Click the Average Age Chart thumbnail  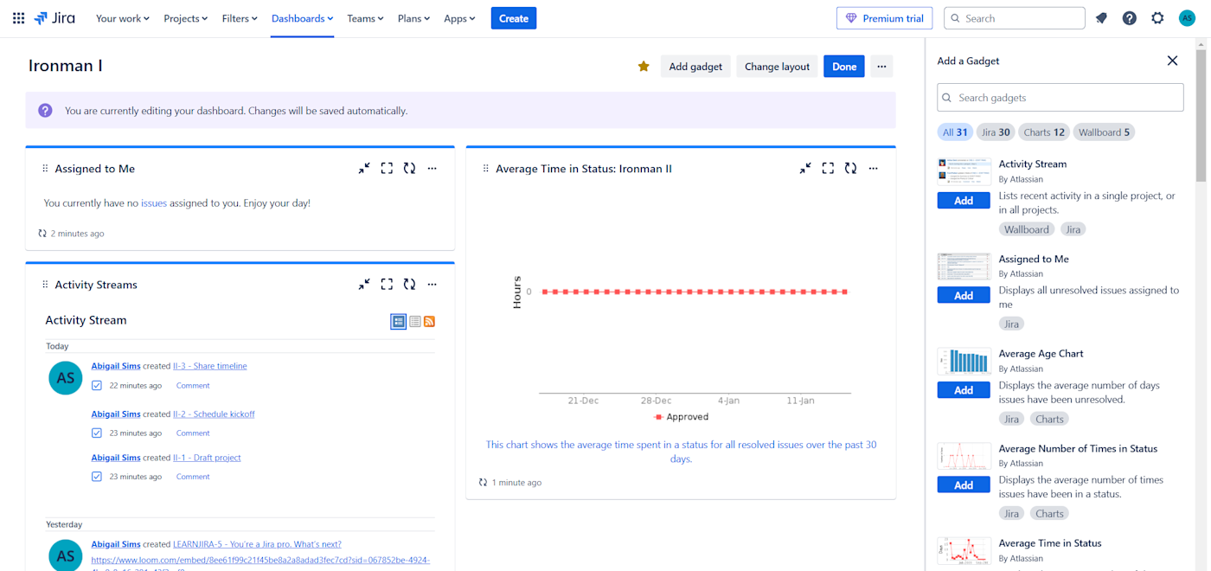pyautogui.click(x=964, y=362)
